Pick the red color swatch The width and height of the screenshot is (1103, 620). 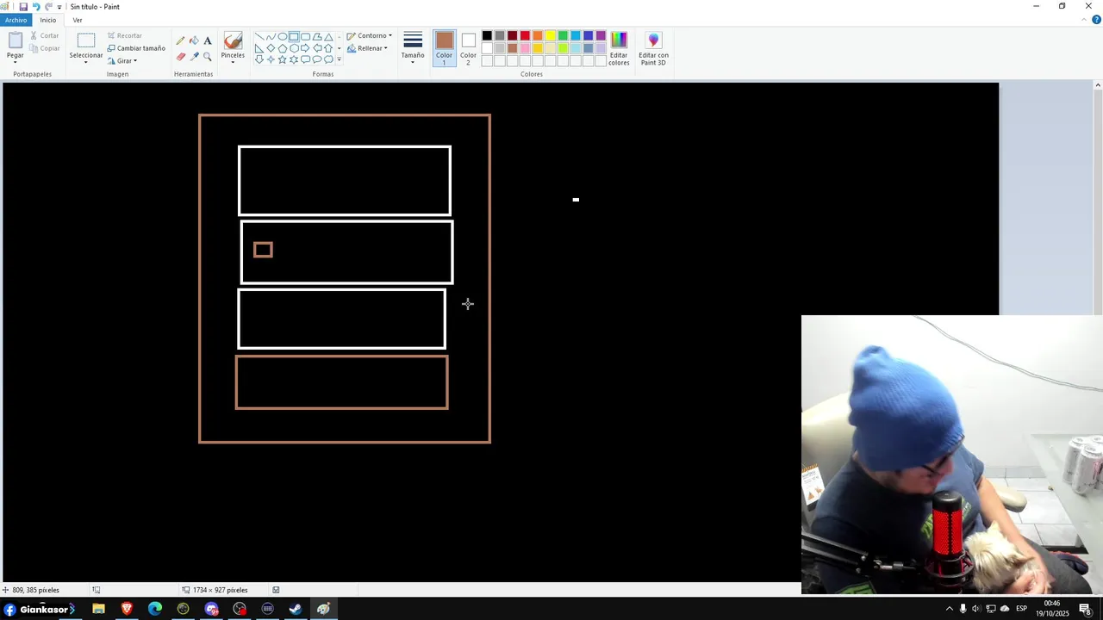[525, 35]
